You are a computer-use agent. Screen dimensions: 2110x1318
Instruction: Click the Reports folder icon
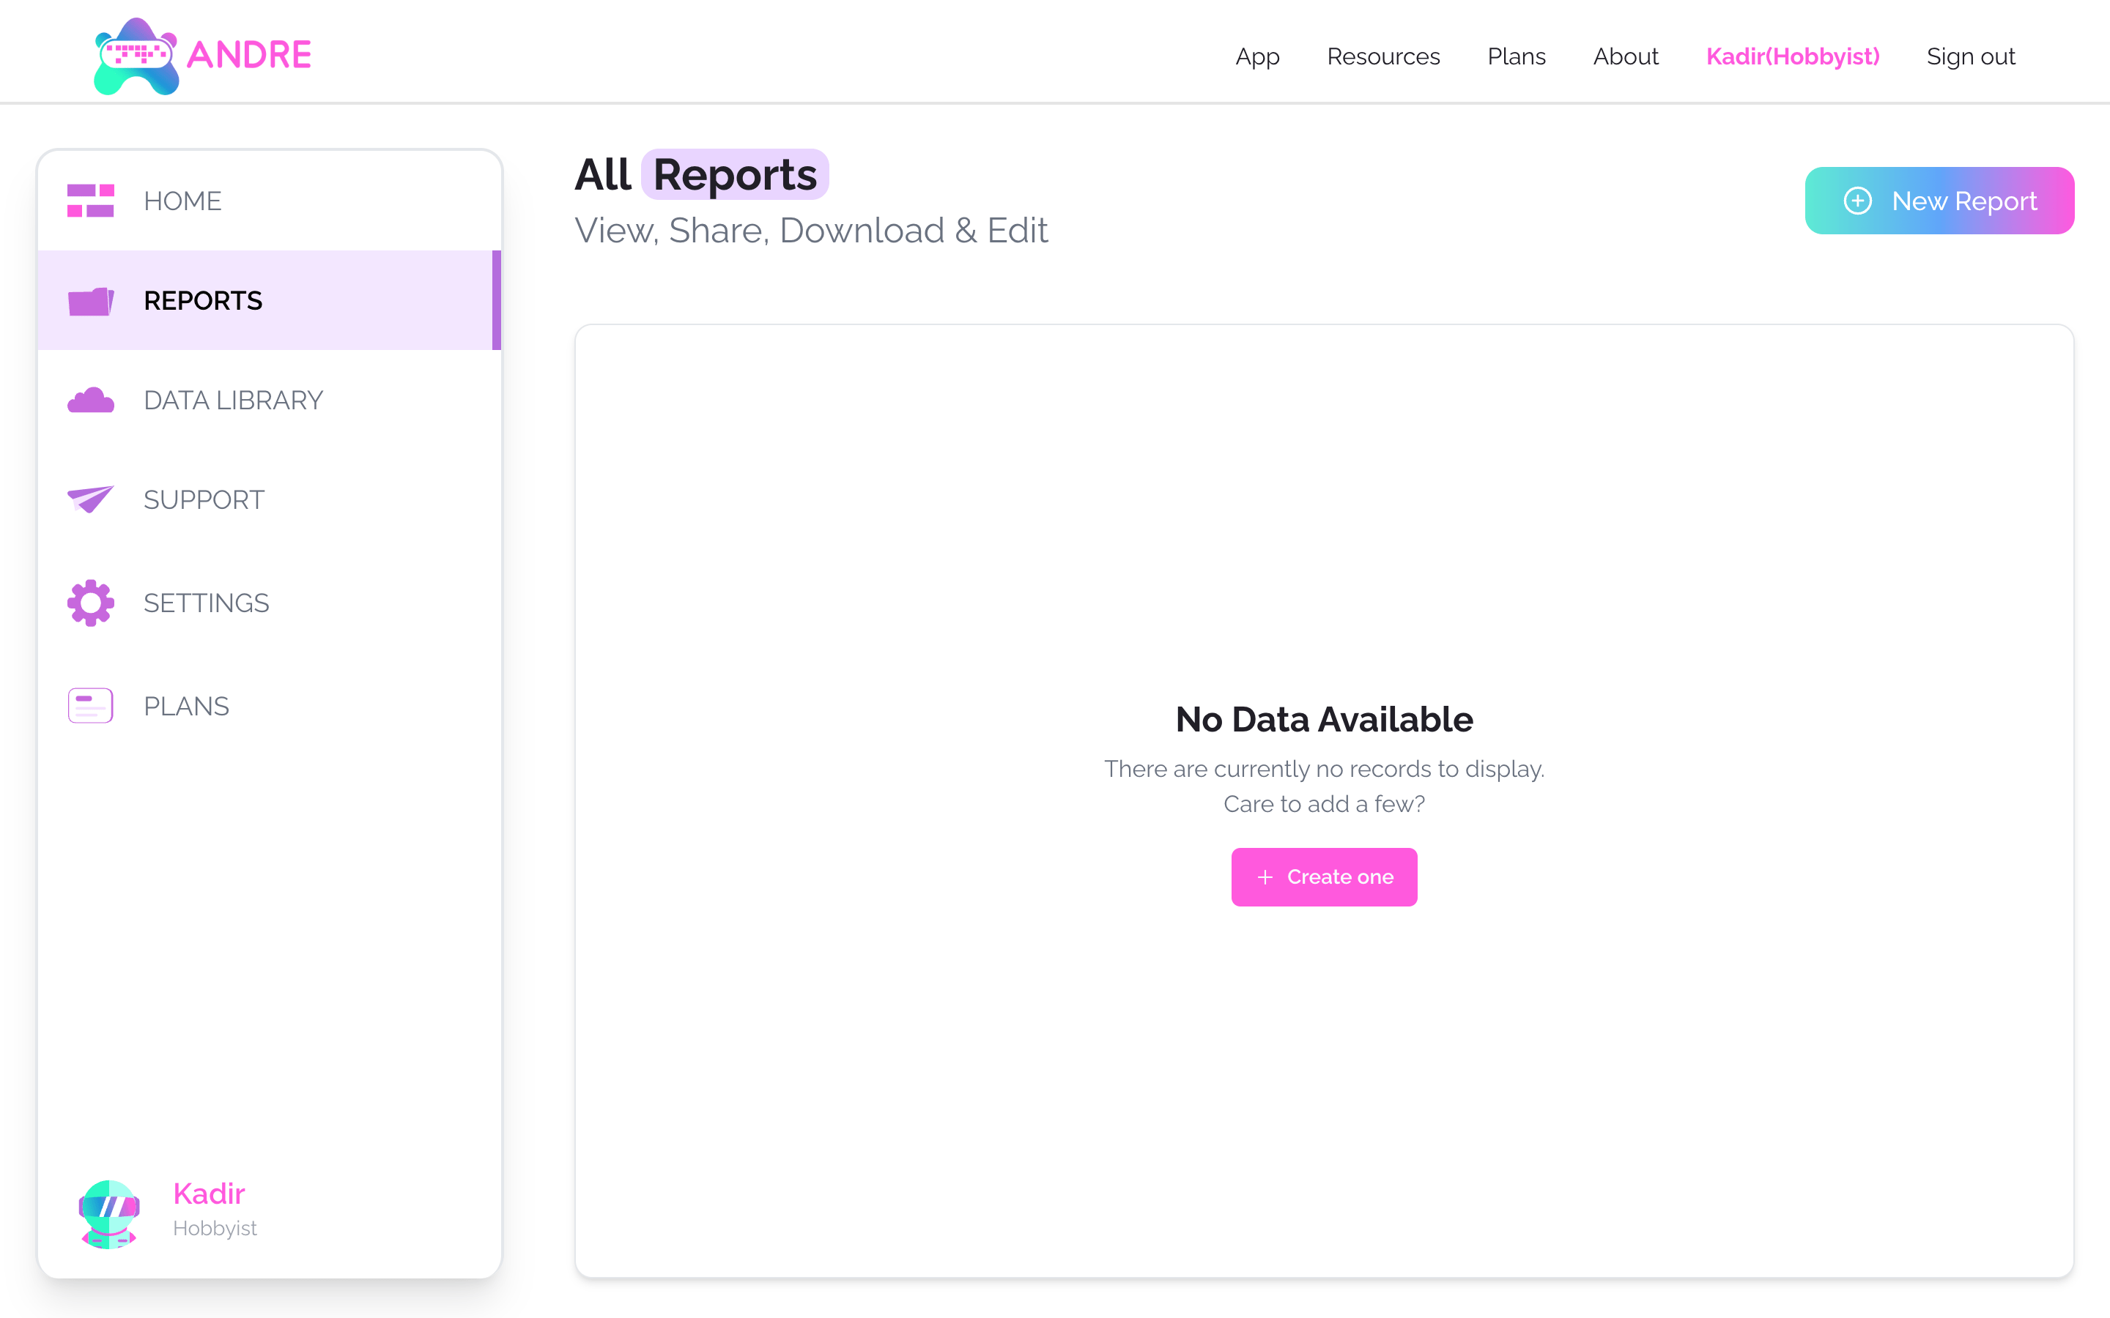[x=91, y=301]
